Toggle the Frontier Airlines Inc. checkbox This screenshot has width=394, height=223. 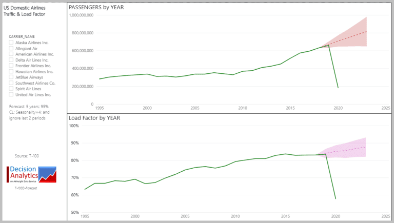(11, 66)
